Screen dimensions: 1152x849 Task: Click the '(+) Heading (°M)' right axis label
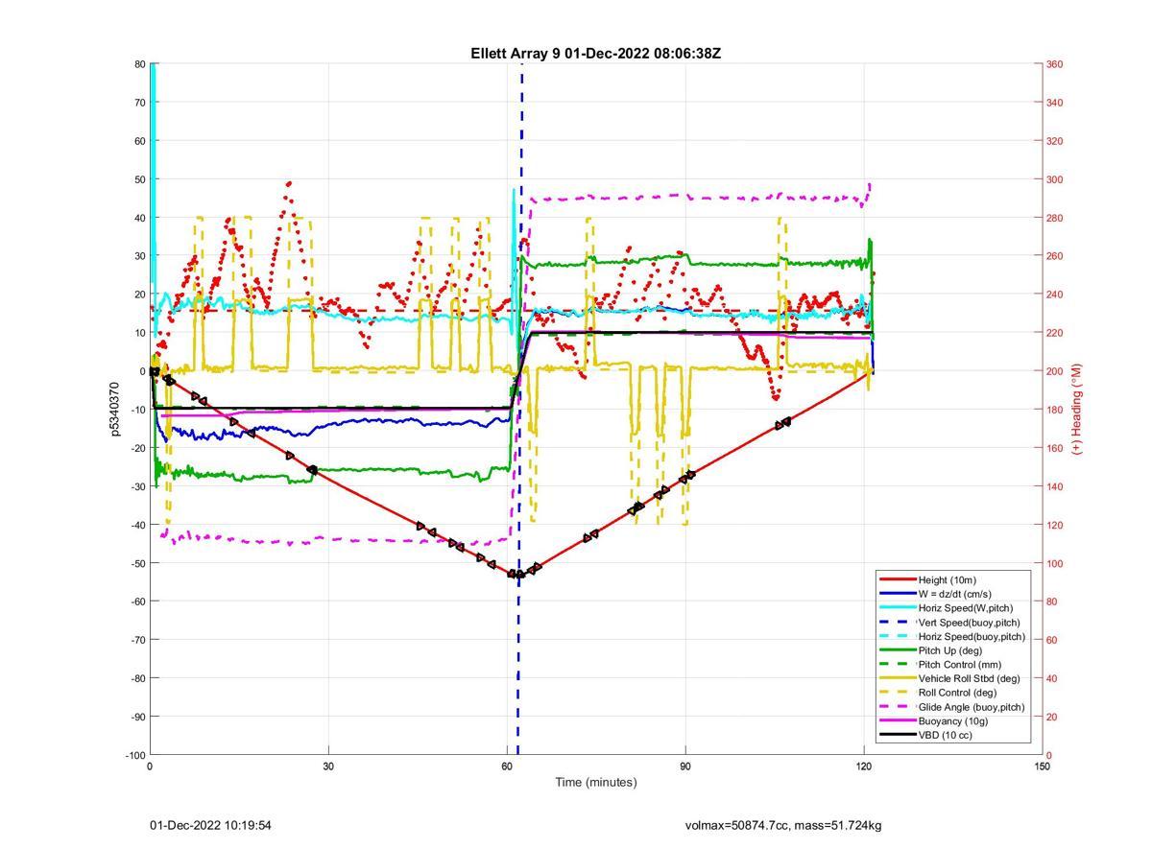pos(1077,409)
